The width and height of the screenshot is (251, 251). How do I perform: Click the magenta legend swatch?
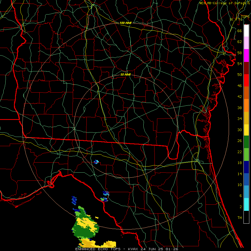[x=246, y=55]
